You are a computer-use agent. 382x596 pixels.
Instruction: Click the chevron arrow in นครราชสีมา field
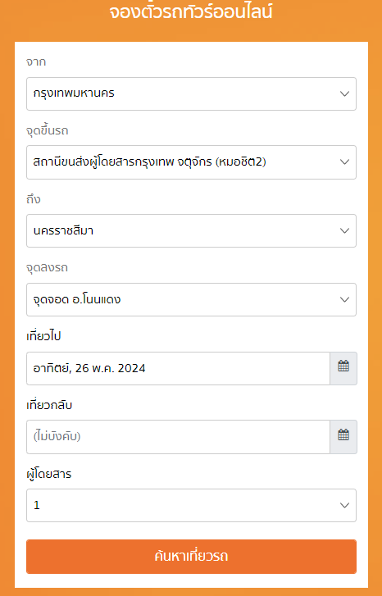coord(344,230)
